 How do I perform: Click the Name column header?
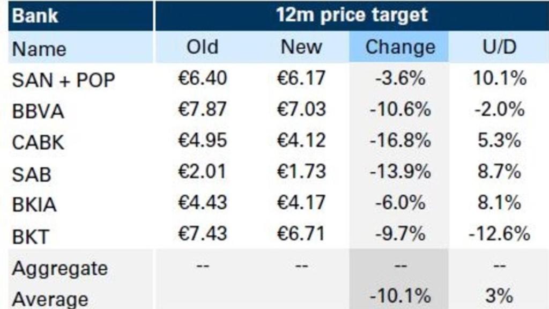point(40,49)
